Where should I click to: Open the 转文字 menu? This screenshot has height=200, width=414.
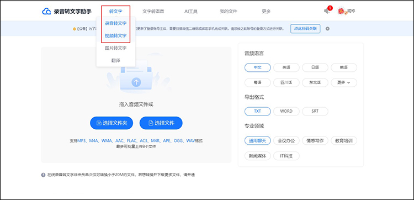[x=116, y=12]
